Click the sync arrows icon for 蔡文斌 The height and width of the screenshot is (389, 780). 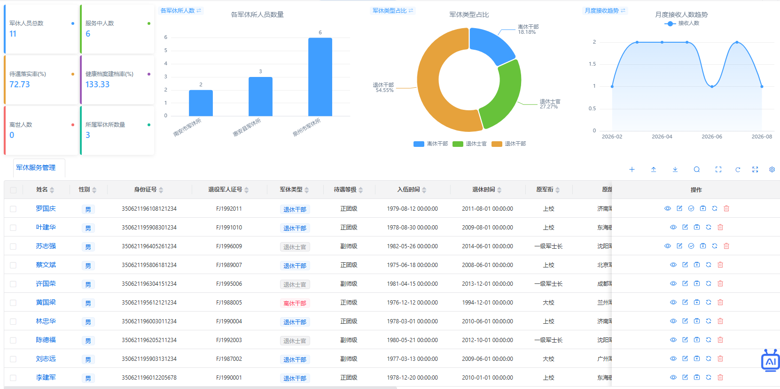[x=709, y=265]
